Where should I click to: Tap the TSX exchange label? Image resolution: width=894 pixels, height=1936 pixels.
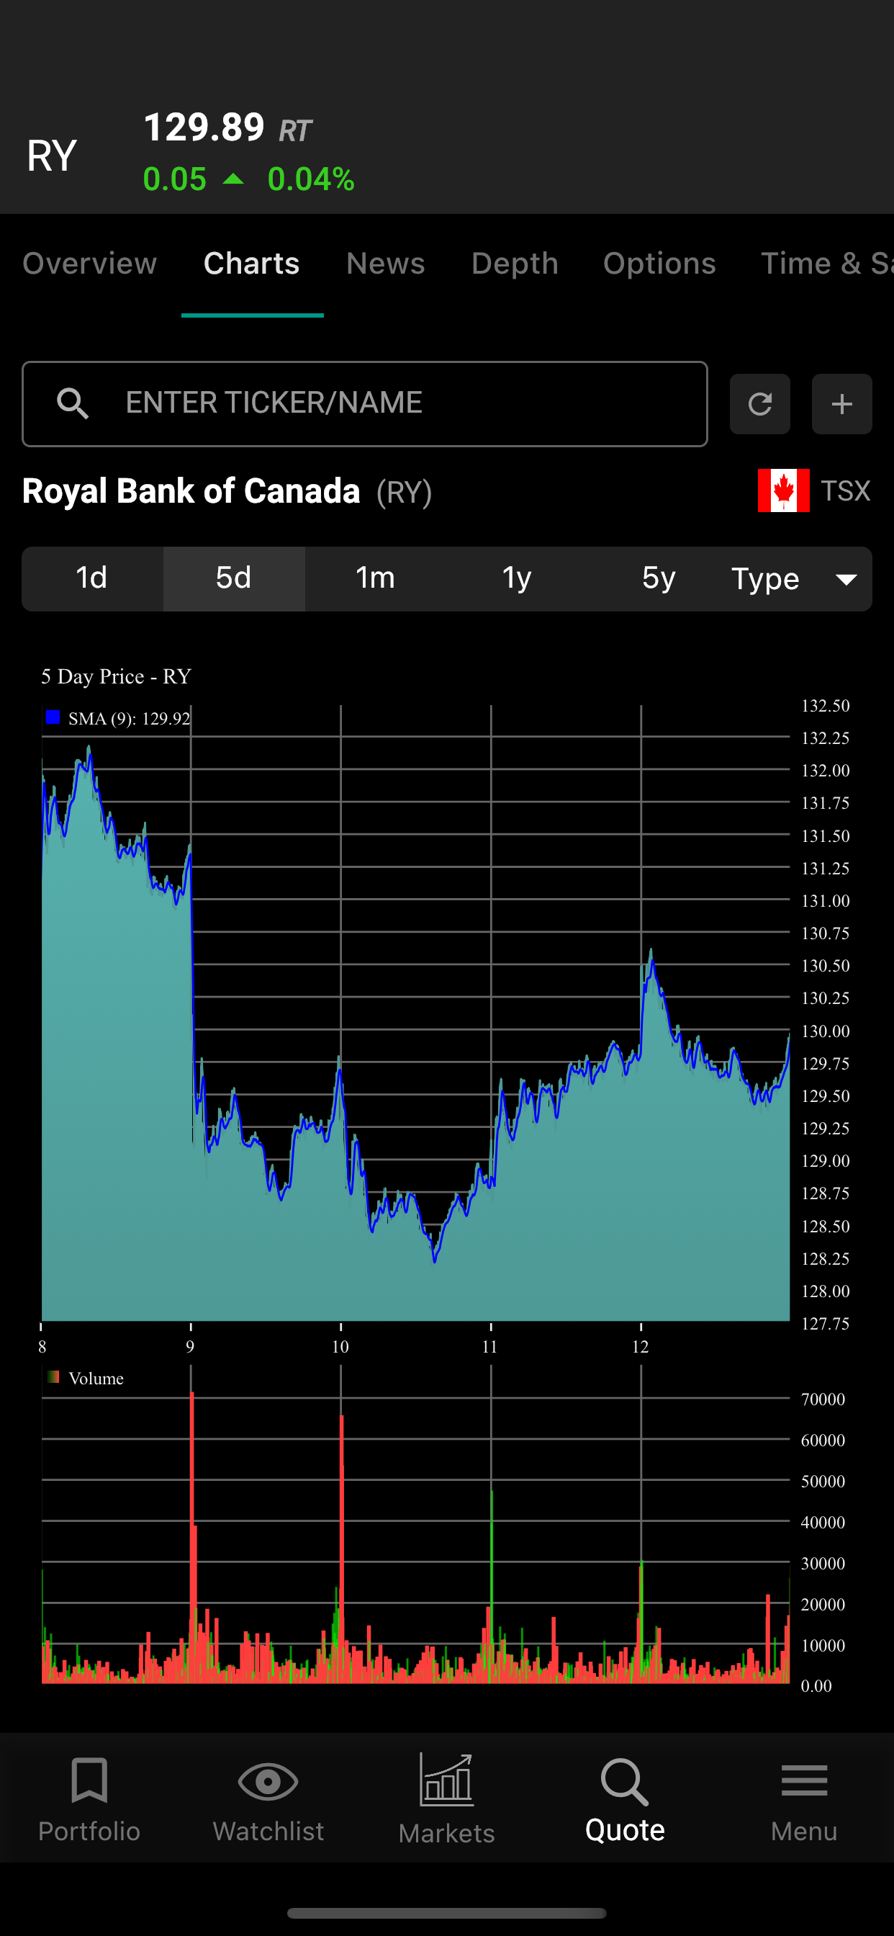(x=845, y=490)
